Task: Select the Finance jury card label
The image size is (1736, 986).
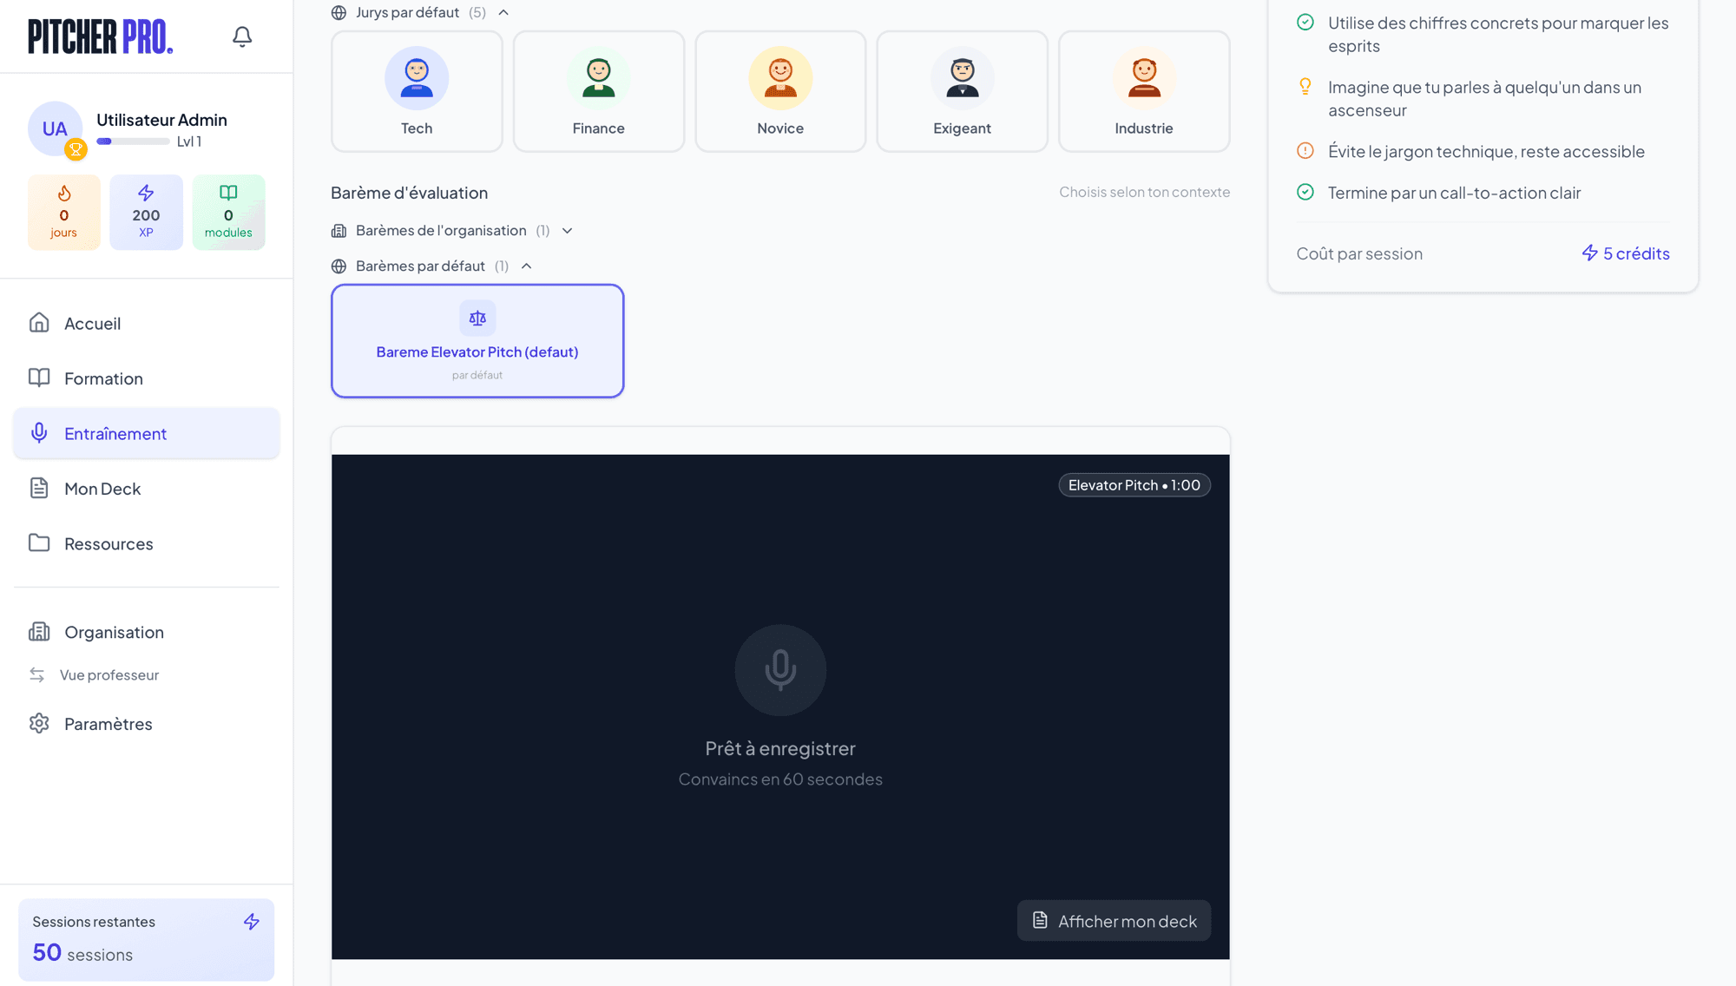Action: coord(599,128)
